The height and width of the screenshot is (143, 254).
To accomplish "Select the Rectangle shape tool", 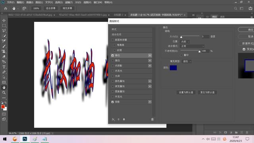I will [4, 82].
